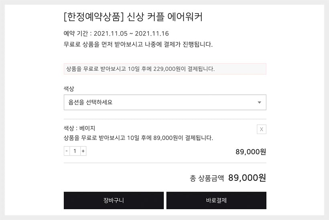The image size is (329, 220).
Task: Click the quantity input field showing 1
Action: point(75,151)
